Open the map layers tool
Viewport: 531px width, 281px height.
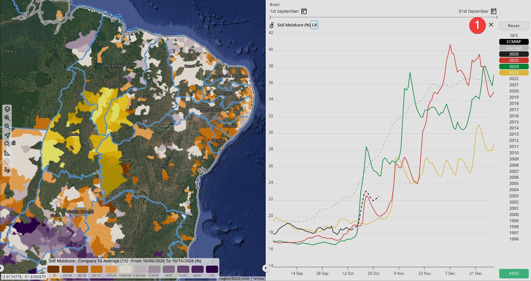pyautogui.click(x=7, y=109)
